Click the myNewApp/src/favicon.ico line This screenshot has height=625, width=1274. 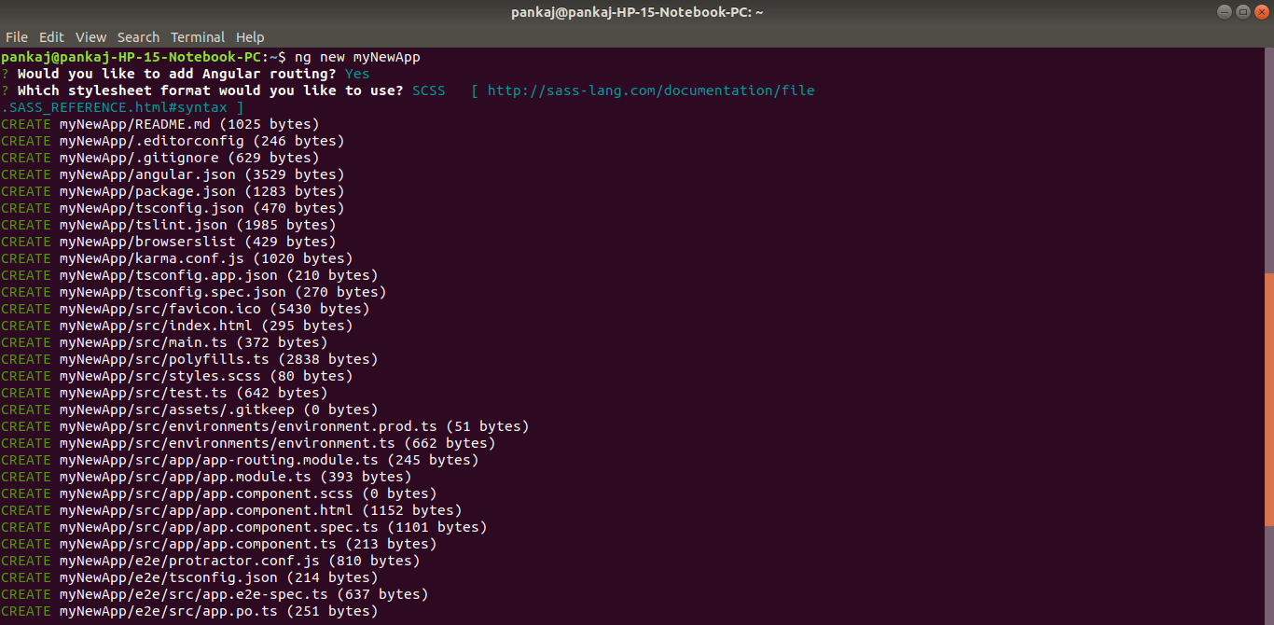coord(185,309)
